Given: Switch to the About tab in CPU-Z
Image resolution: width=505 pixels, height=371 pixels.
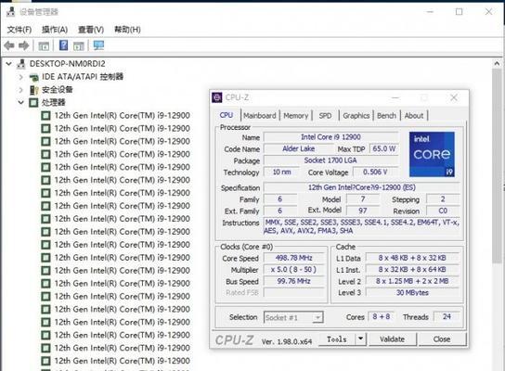Looking at the screenshot, I should coord(414,116).
